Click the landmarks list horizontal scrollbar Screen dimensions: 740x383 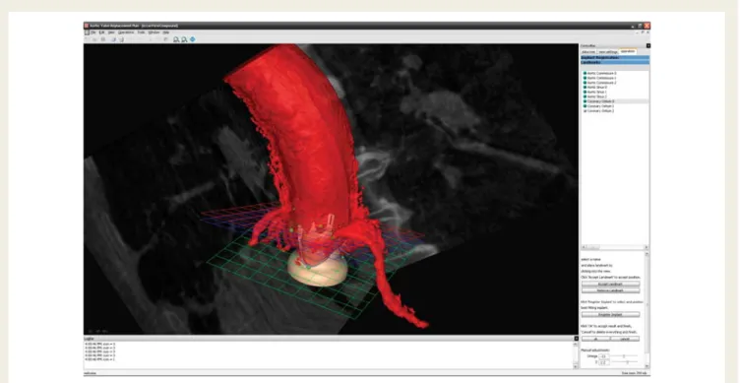[x=614, y=247]
